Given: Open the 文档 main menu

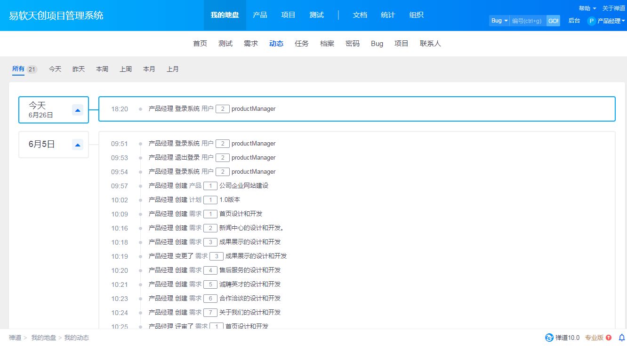Looking at the screenshot, I should 360,15.
